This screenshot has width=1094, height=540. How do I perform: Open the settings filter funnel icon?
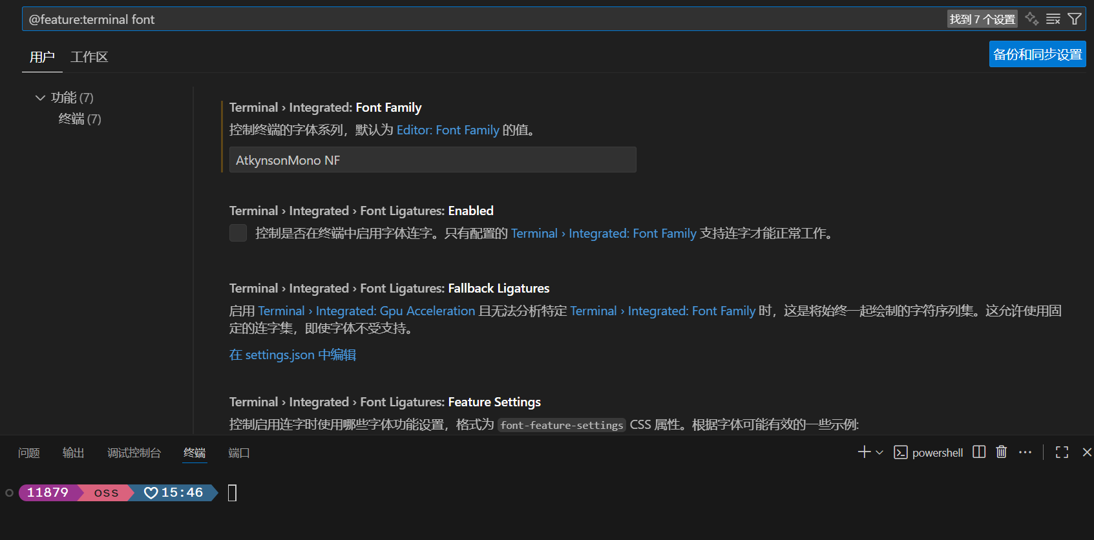[x=1075, y=19]
